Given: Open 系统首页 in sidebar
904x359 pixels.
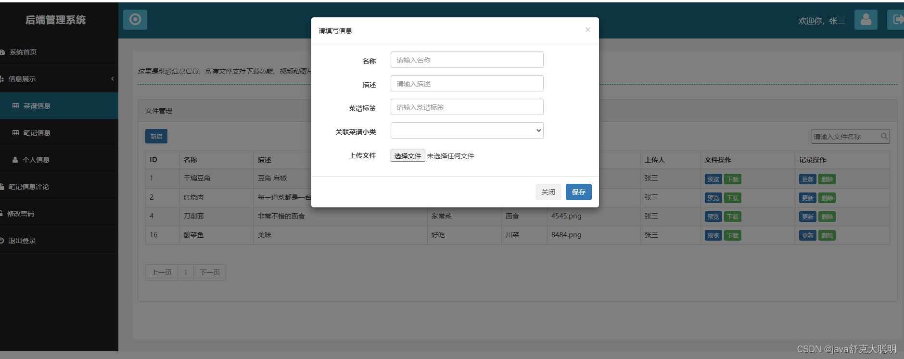Looking at the screenshot, I should tap(59, 52).
